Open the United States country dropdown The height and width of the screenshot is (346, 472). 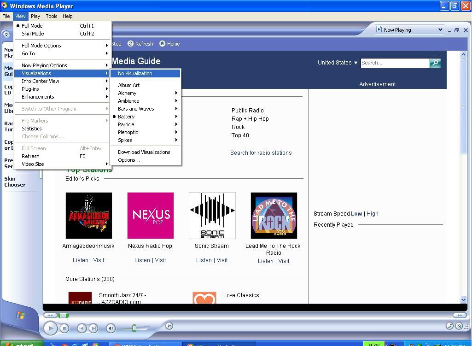tap(338, 63)
